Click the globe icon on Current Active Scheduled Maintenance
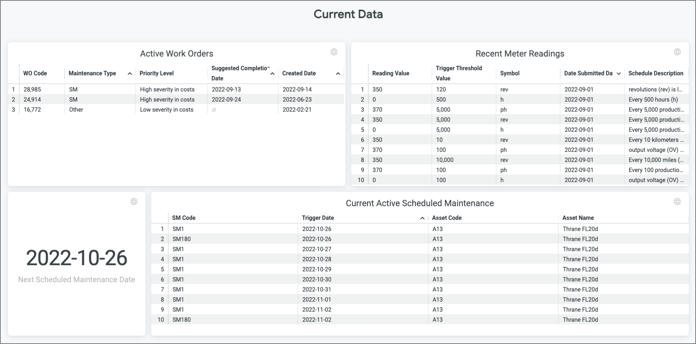Viewport: 696px width, 344px height. (677, 201)
